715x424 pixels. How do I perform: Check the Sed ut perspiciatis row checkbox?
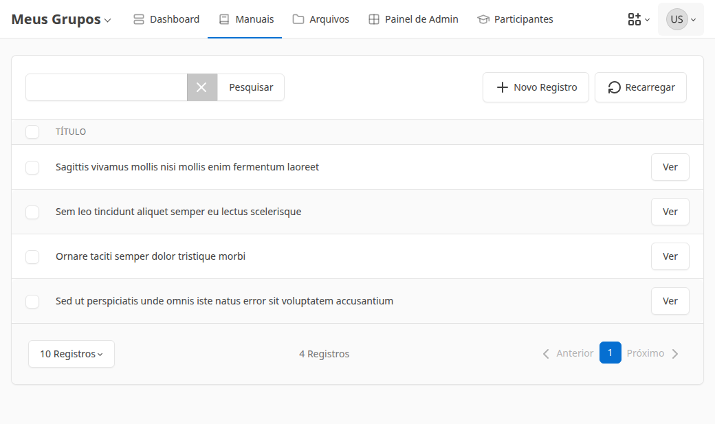pyautogui.click(x=32, y=302)
